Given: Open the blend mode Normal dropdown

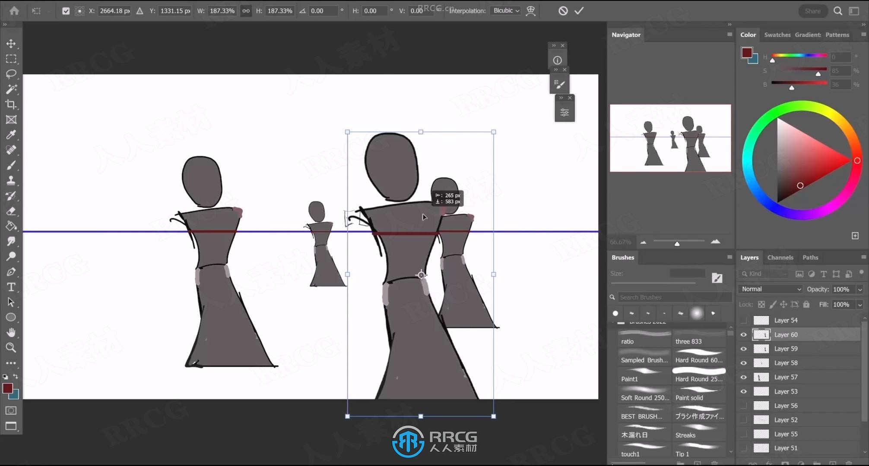Looking at the screenshot, I should [x=771, y=289].
